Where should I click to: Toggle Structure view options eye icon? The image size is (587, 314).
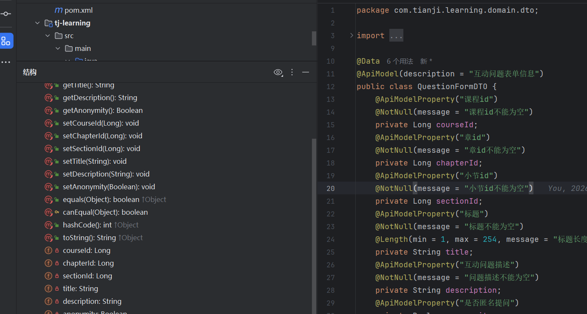pyautogui.click(x=278, y=73)
